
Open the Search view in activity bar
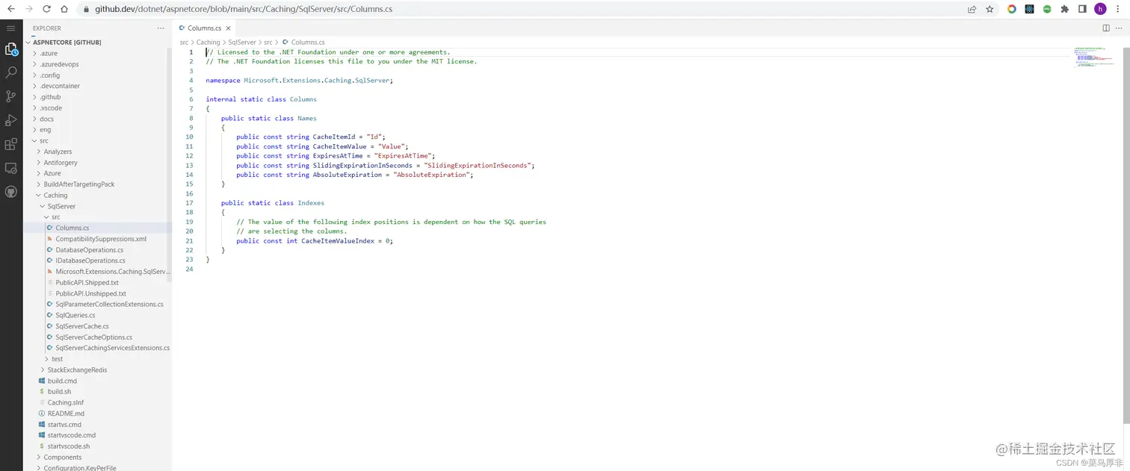[x=10, y=72]
